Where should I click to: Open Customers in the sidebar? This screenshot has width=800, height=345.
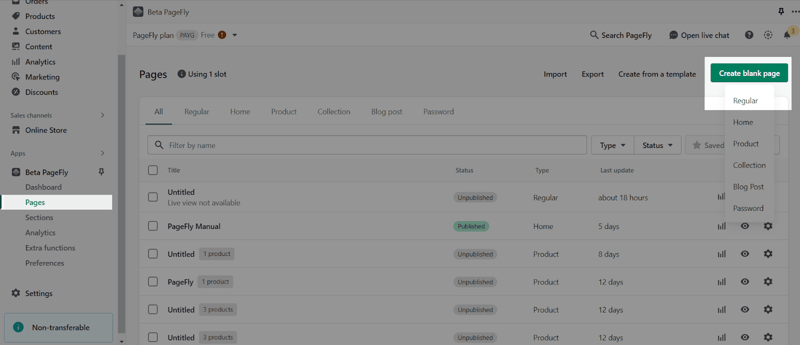click(43, 31)
